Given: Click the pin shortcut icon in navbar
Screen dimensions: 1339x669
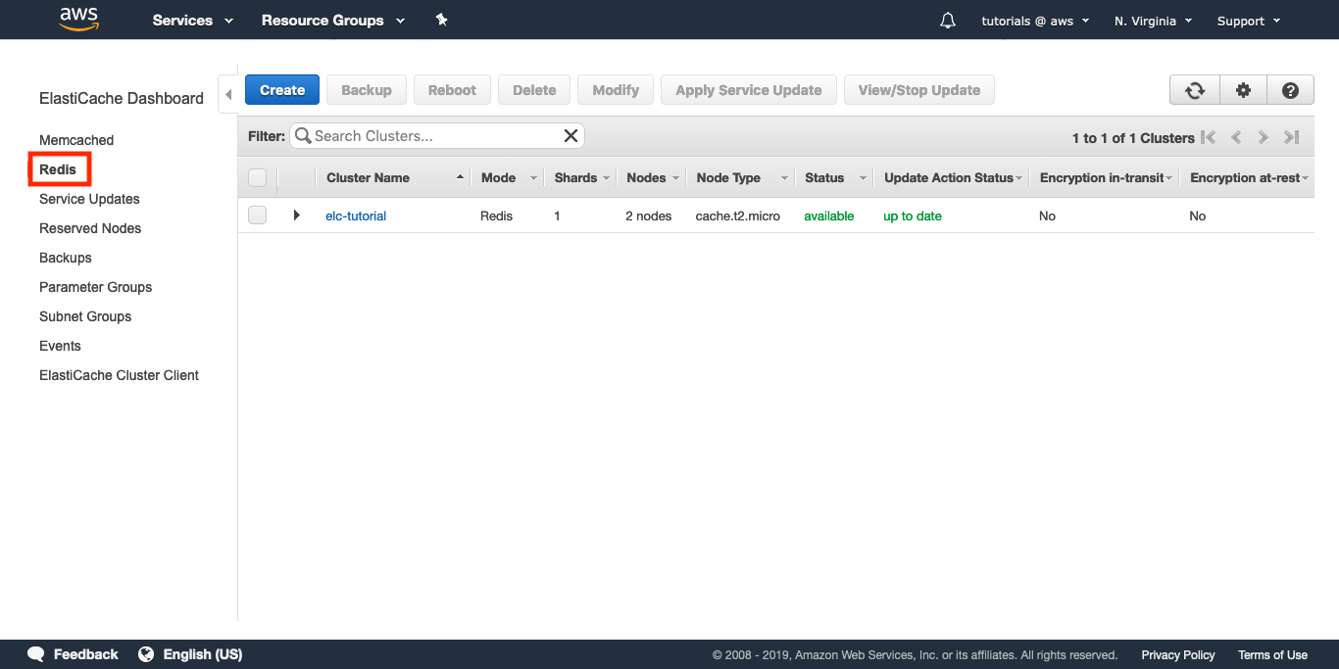Looking at the screenshot, I should [x=442, y=20].
